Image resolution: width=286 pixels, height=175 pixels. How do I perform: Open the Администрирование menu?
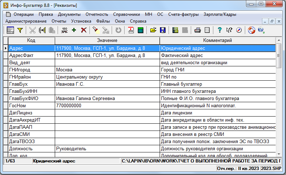pos(26,21)
